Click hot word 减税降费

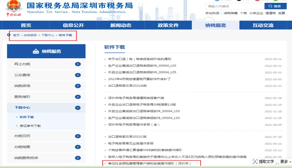coord(231,13)
